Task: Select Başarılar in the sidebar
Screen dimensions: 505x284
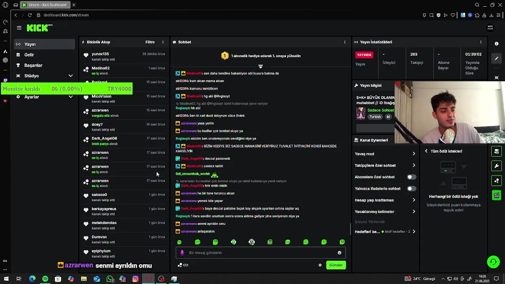Action: coord(44,65)
